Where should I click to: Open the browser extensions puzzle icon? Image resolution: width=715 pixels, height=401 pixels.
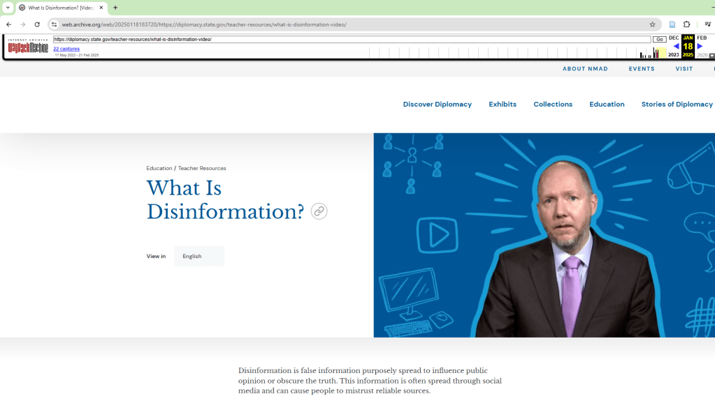pyautogui.click(x=686, y=24)
